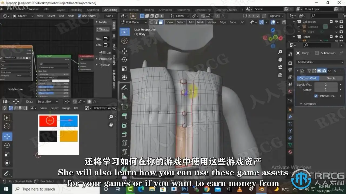346x194 pixels.
Task: Open the Help menu in top bar
Action: 45,9
